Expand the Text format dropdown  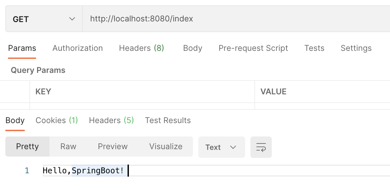click(221, 147)
